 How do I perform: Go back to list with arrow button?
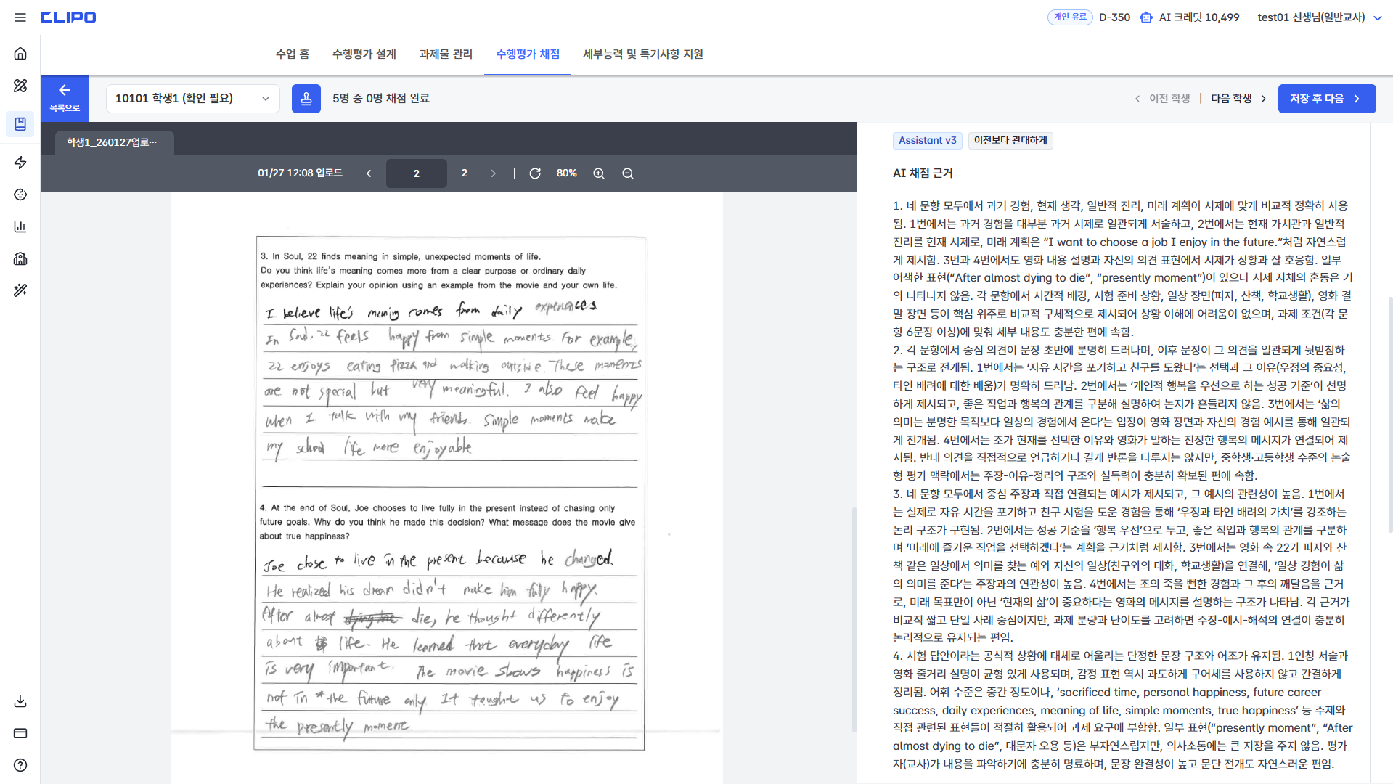click(65, 98)
